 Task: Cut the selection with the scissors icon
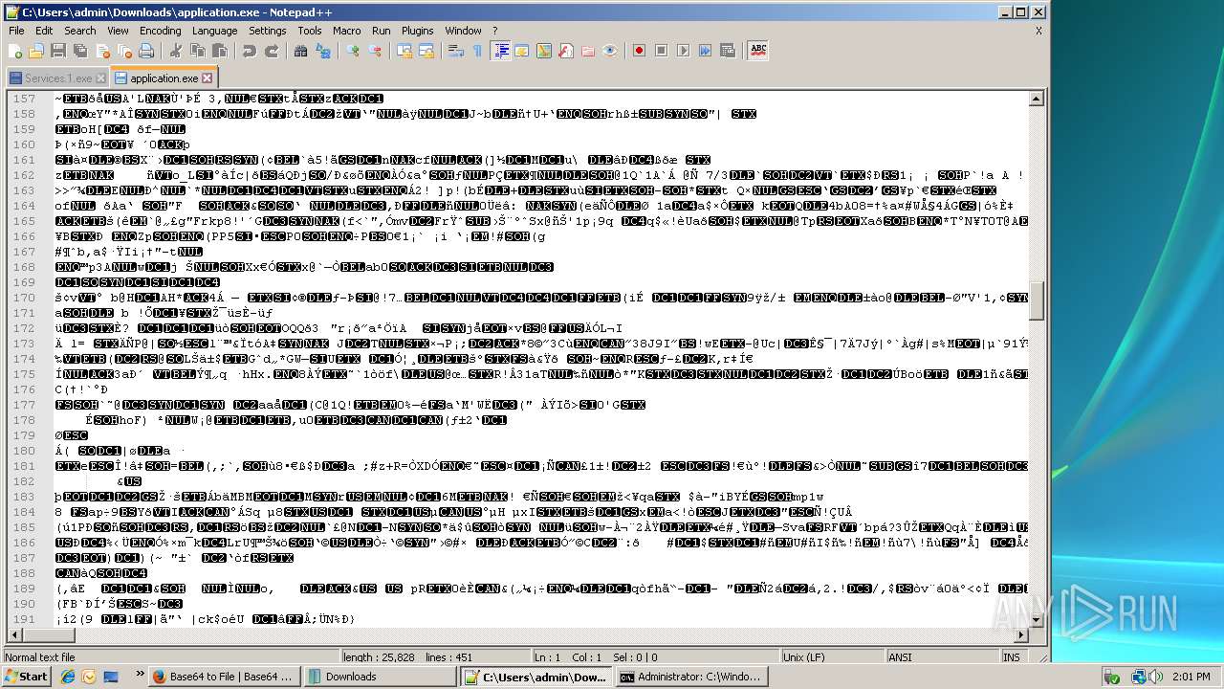(x=175, y=51)
